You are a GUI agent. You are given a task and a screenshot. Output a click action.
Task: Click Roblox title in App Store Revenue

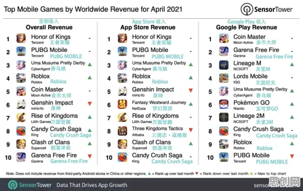141,76
